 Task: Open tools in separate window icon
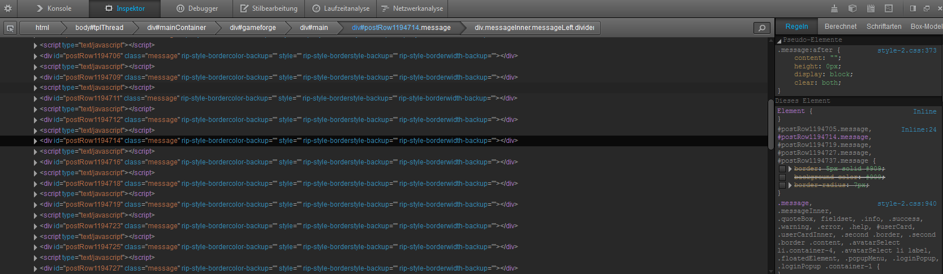pyautogui.click(x=927, y=8)
